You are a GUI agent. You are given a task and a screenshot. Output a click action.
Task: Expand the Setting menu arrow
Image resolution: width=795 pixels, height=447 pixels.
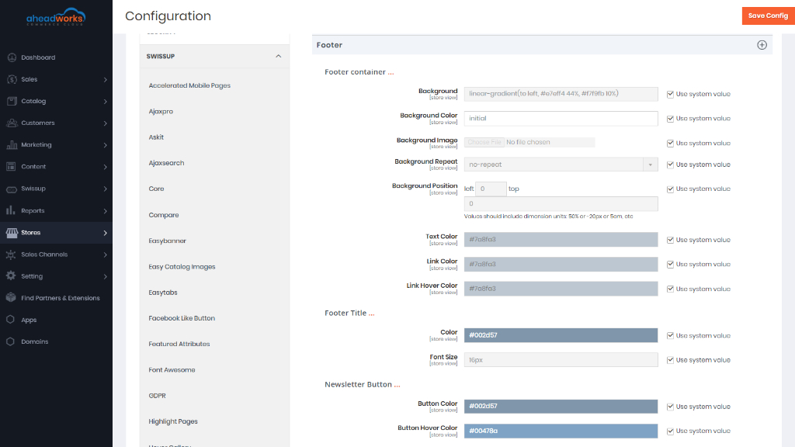(105, 277)
